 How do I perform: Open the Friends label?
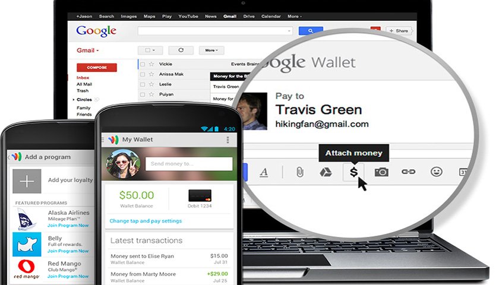pyautogui.click(x=84, y=114)
